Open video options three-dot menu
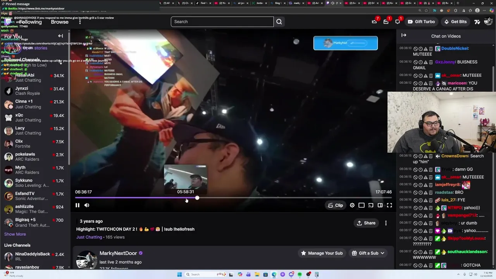Image resolution: width=496 pixels, height=279 pixels. coord(386,223)
